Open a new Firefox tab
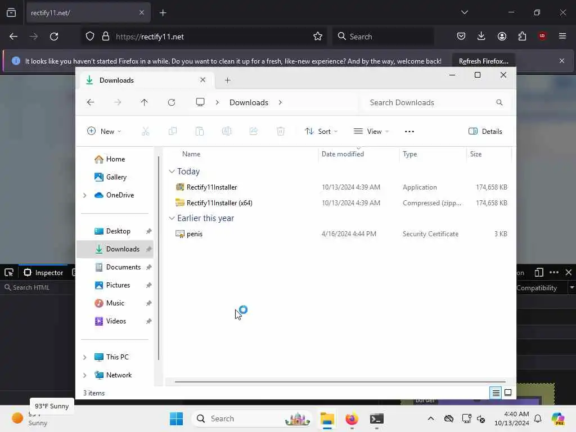Viewport: 576px width, 432px height. click(x=163, y=13)
